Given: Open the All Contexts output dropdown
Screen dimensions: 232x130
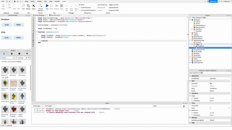Looking at the screenshot, I should click(49, 106).
